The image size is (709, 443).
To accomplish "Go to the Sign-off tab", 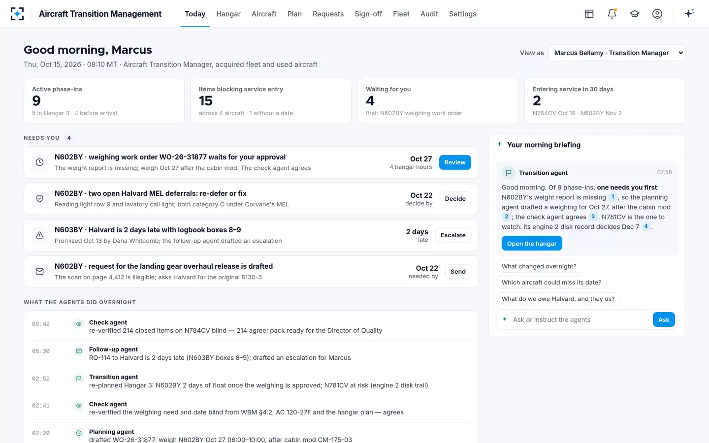I will tap(368, 14).
